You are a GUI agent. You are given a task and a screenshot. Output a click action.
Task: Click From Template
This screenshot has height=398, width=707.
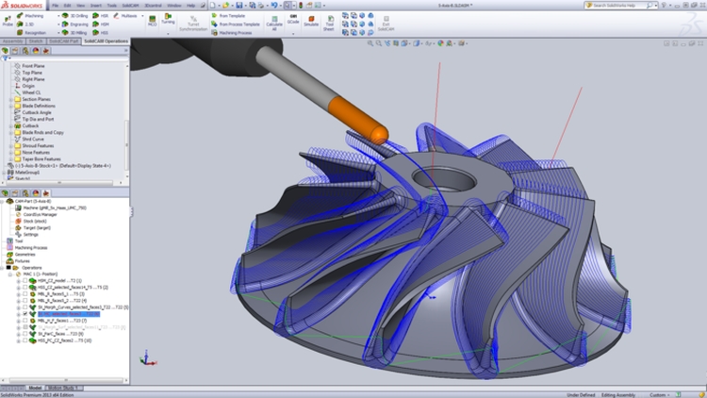pyautogui.click(x=228, y=16)
